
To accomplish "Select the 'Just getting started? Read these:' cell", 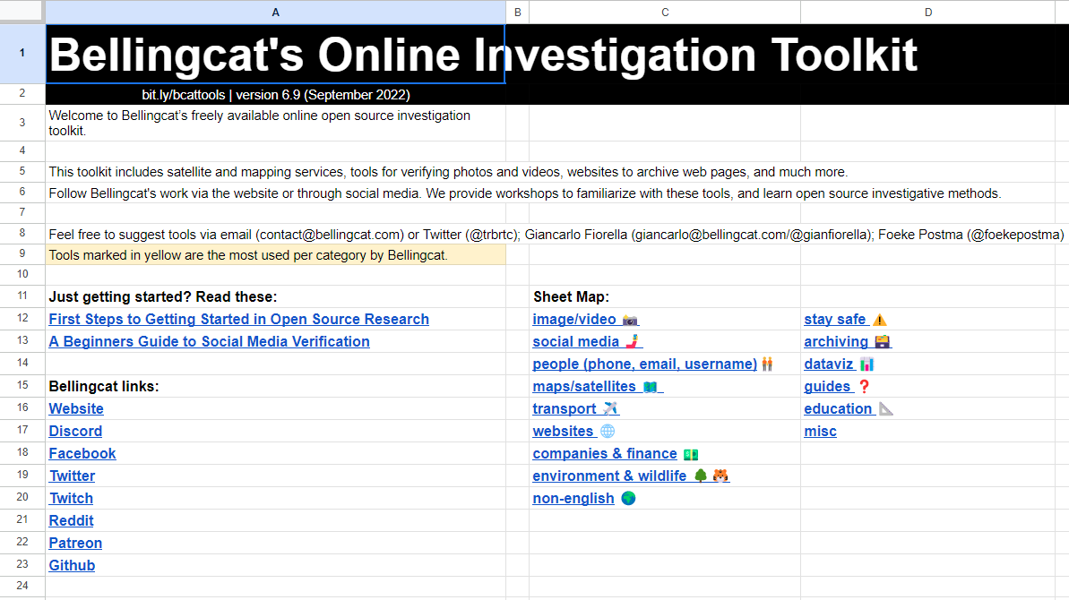I will 275,296.
